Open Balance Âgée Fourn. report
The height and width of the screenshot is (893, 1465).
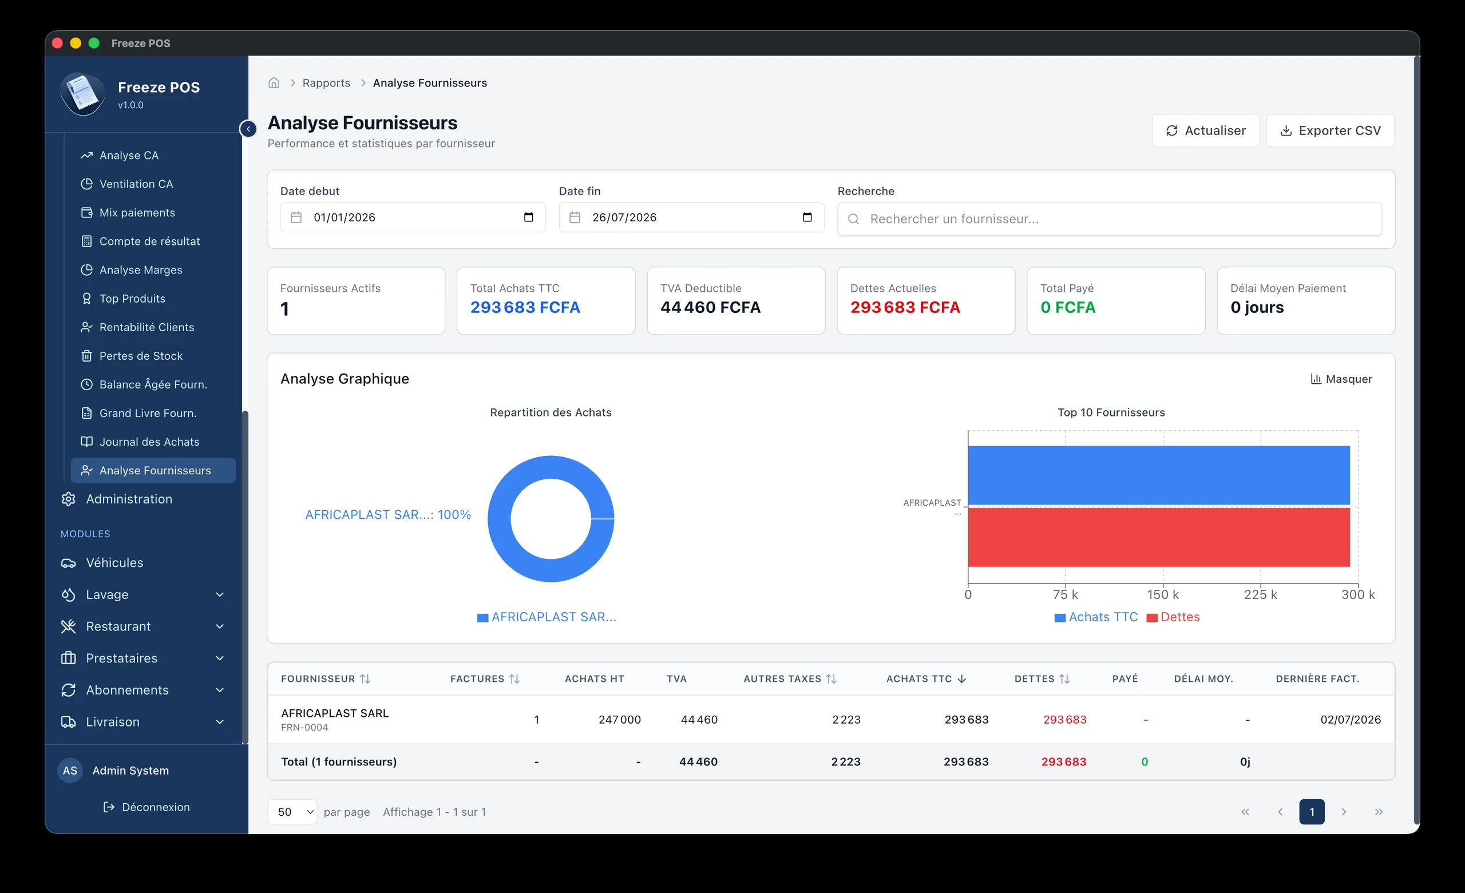(x=153, y=384)
